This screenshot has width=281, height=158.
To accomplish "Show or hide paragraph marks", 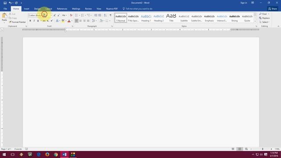I will pyautogui.click(x=111, y=15).
